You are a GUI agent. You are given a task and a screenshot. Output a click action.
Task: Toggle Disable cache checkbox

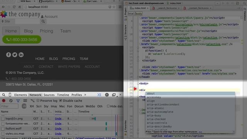[x=61, y=100]
